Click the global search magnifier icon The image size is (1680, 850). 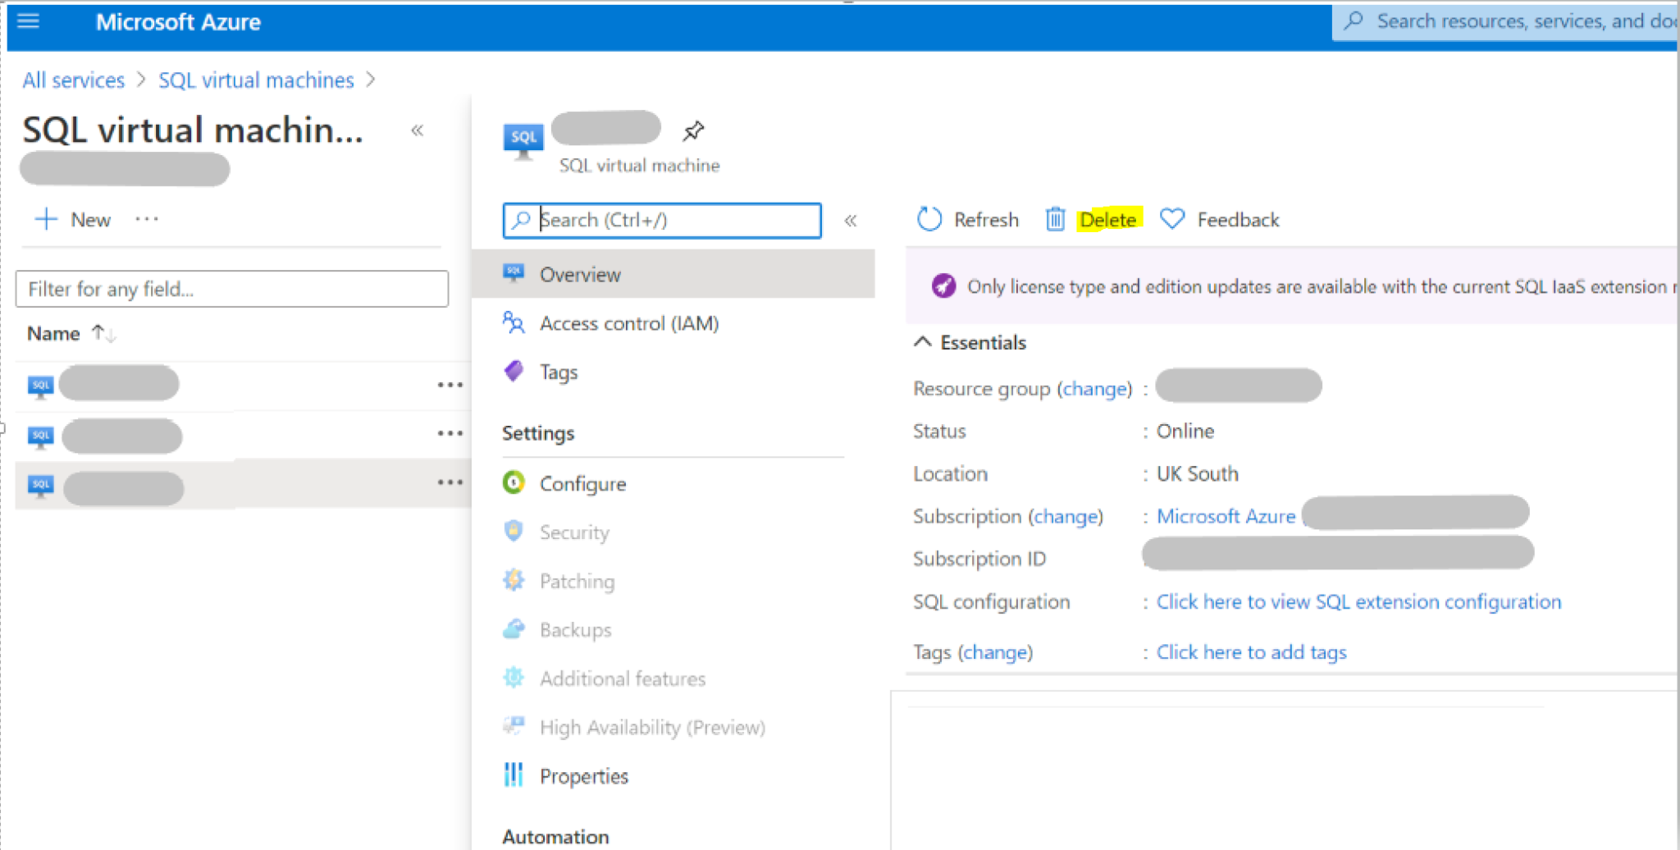point(1354,21)
